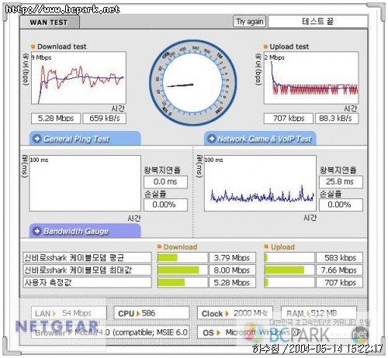
Task: Click the Network Game & VoIP Test arrow icon
Action: click(212, 139)
